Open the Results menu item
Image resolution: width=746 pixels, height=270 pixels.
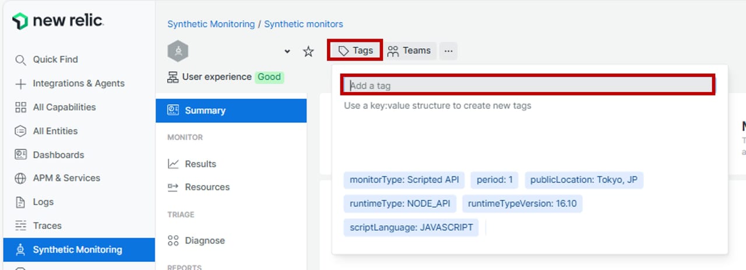pos(200,164)
